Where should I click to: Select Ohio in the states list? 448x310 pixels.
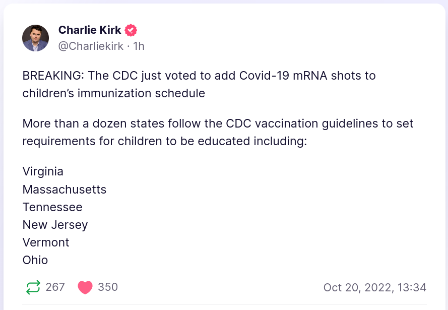pos(35,260)
